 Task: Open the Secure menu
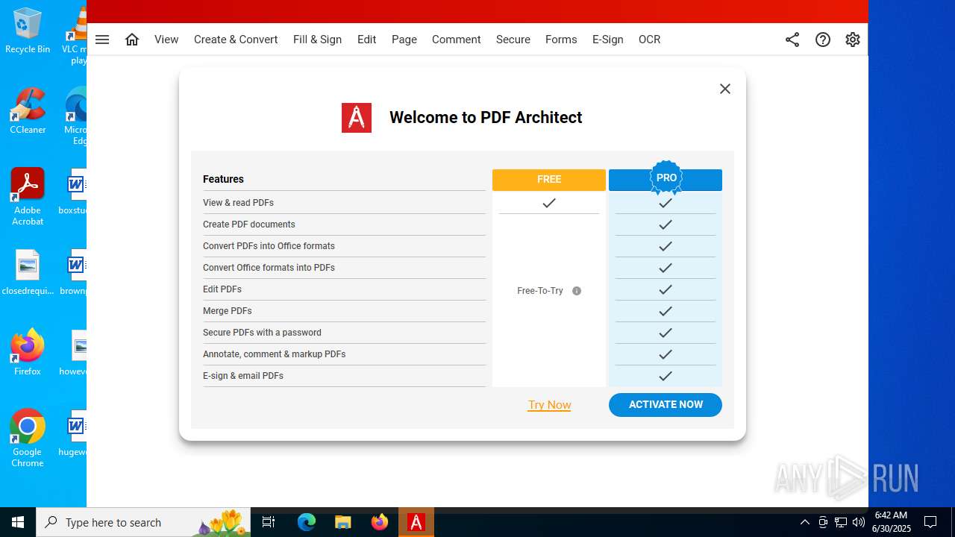513,40
